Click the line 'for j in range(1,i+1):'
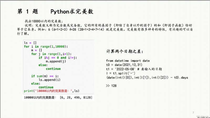This screenshot has width=210, height=118. tap(51, 54)
